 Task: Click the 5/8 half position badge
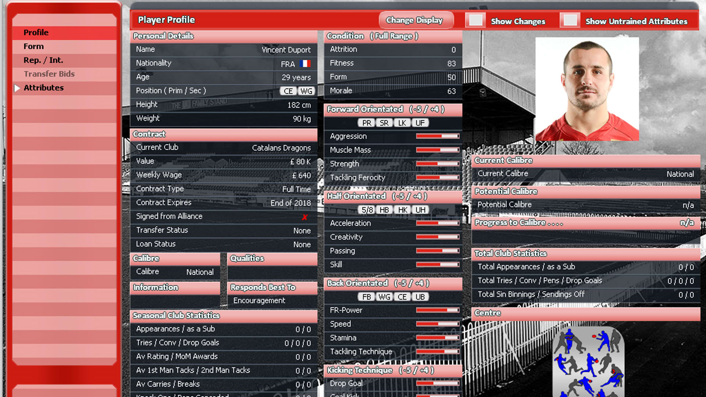[x=366, y=210]
